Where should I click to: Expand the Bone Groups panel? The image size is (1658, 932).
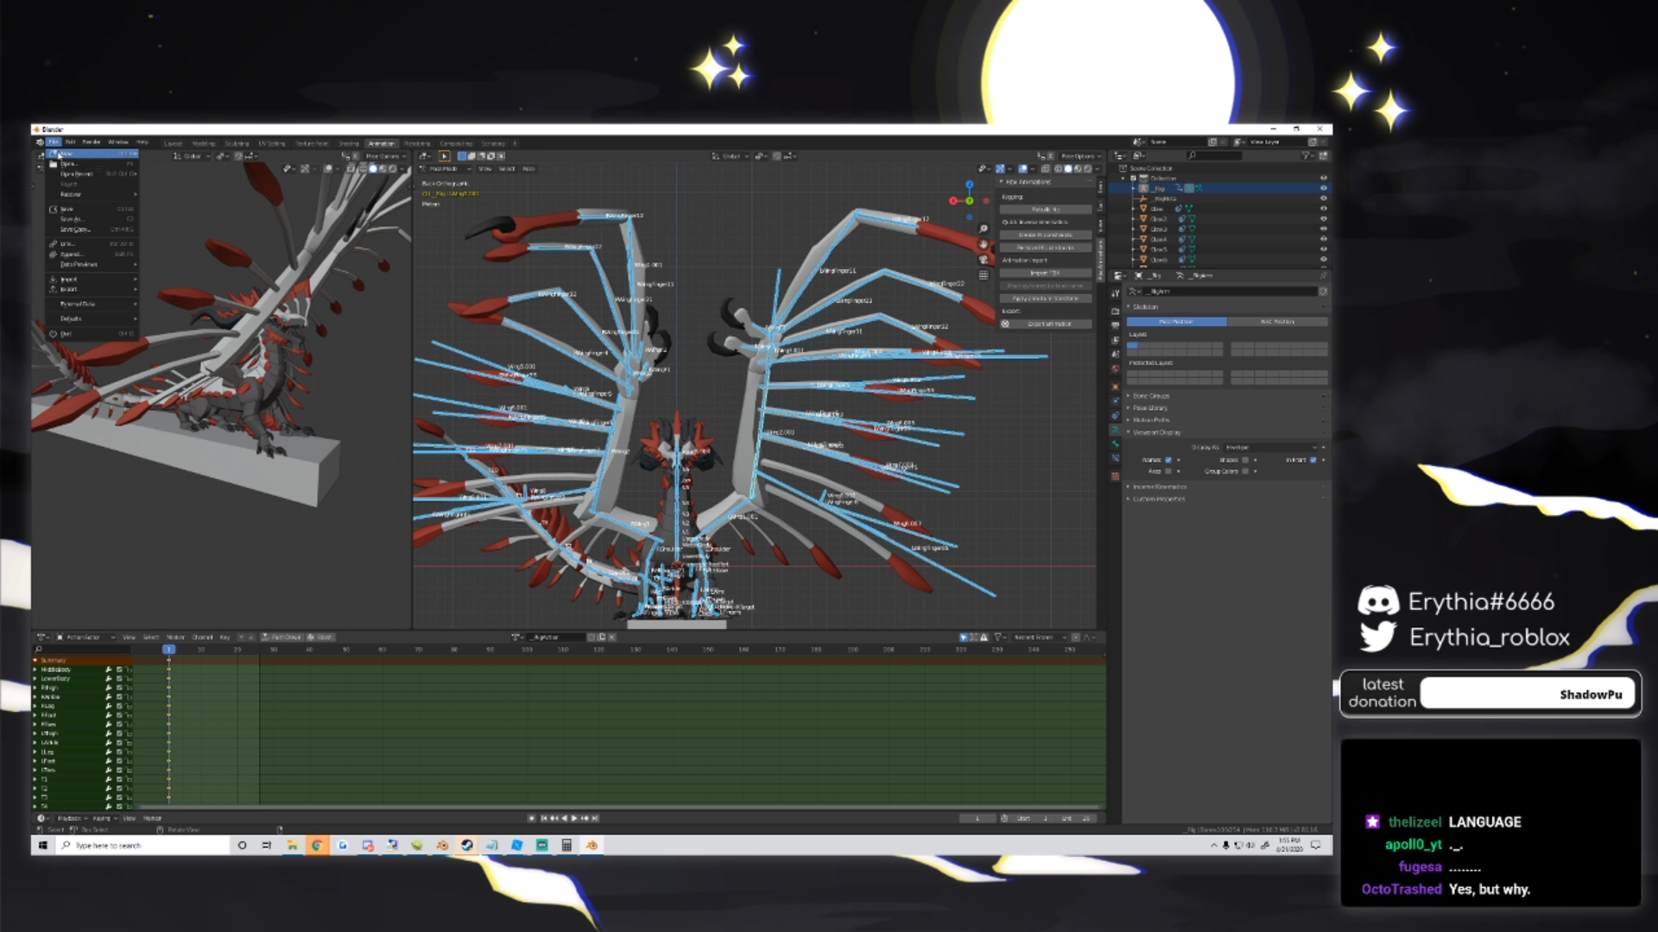(1151, 396)
